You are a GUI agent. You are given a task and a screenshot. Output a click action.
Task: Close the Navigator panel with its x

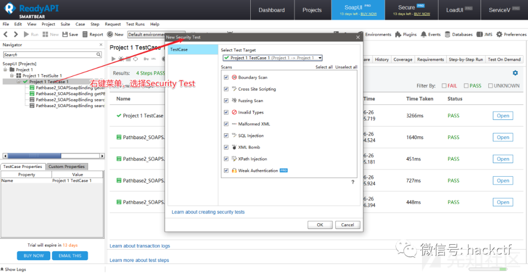click(x=101, y=45)
